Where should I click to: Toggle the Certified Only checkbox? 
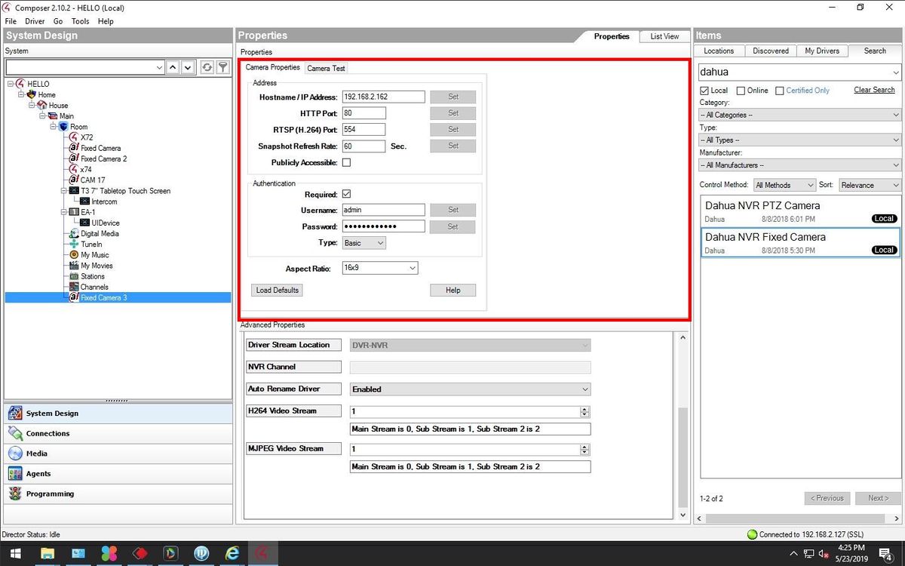click(x=780, y=91)
